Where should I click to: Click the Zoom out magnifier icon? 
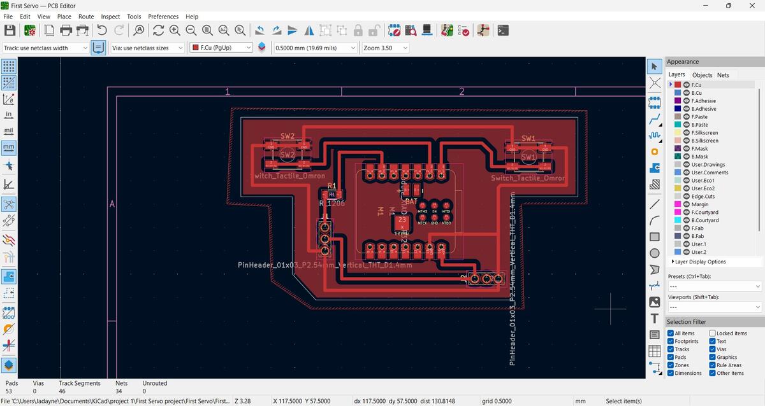191,30
